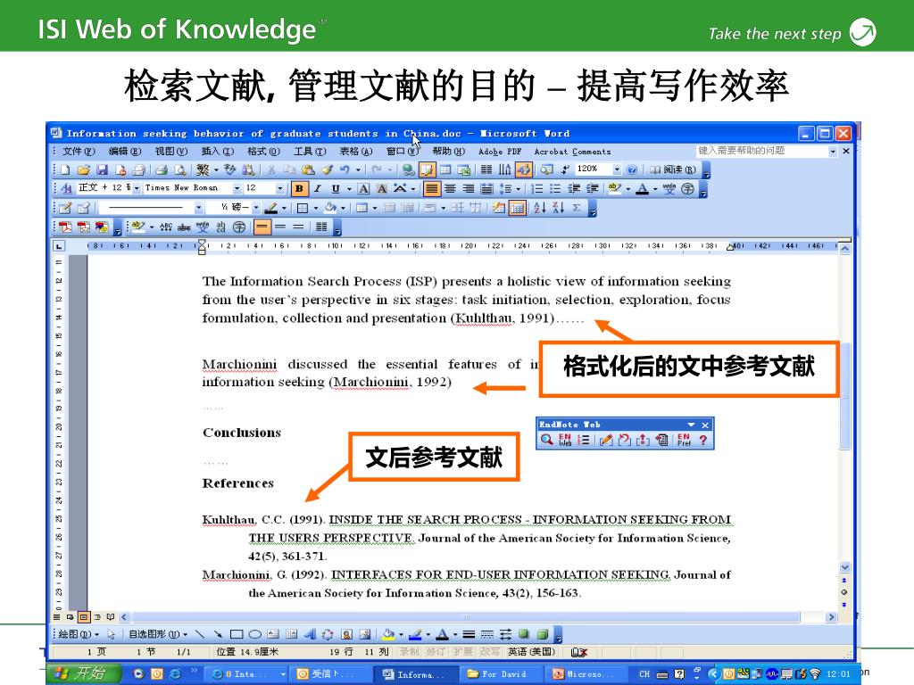This screenshot has height=685, width=914.
Task: Click highlight color marker in Formatting toolbar
Action: pos(614,188)
